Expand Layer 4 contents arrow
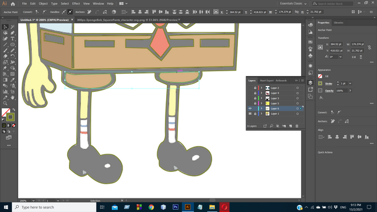 coord(262,93)
